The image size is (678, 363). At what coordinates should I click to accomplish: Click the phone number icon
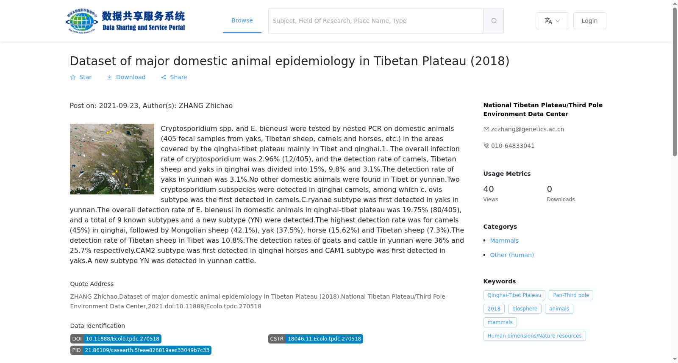click(486, 146)
